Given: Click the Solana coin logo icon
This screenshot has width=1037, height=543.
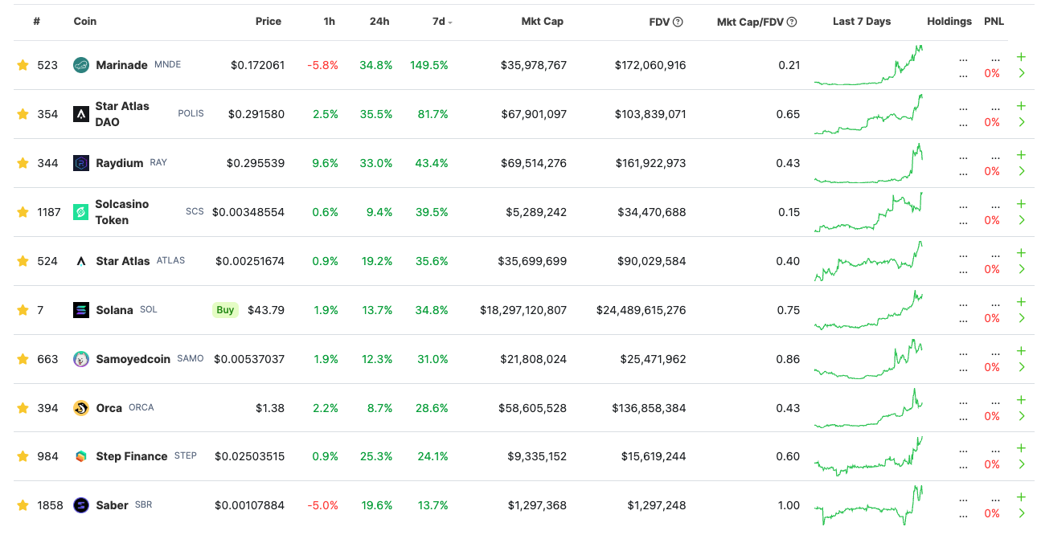Looking at the screenshot, I should tap(80, 310).
